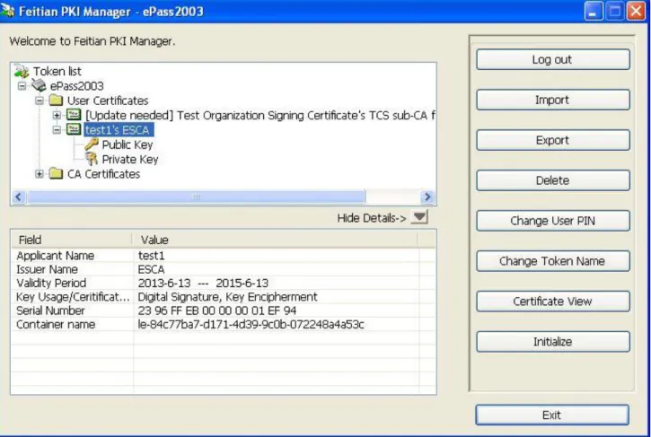This screenshot has width=651, height=437.
Task: Click the Initialize button
Action: 553,342
